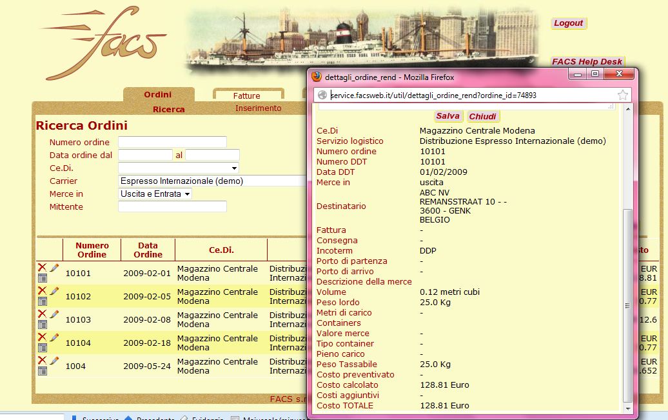Open the Inserimento sub-tab
This screenshot has width=668, height=420.
pos(258,108)
